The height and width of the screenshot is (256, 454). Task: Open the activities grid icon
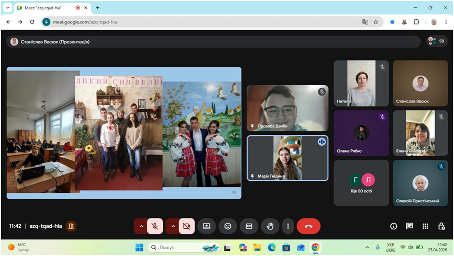click(x=426, y=226)
